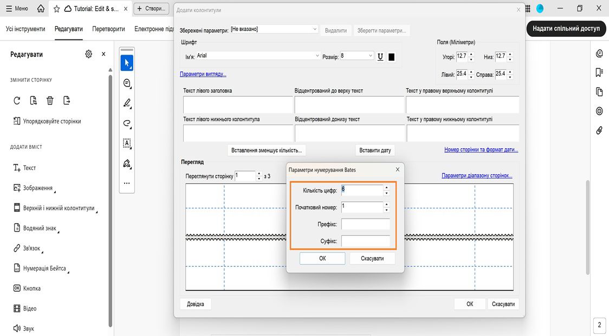Confirm Bates numbering with OK
Image resolution: width=609 pixels, height=336 pixels.
[x=322, y=258]
